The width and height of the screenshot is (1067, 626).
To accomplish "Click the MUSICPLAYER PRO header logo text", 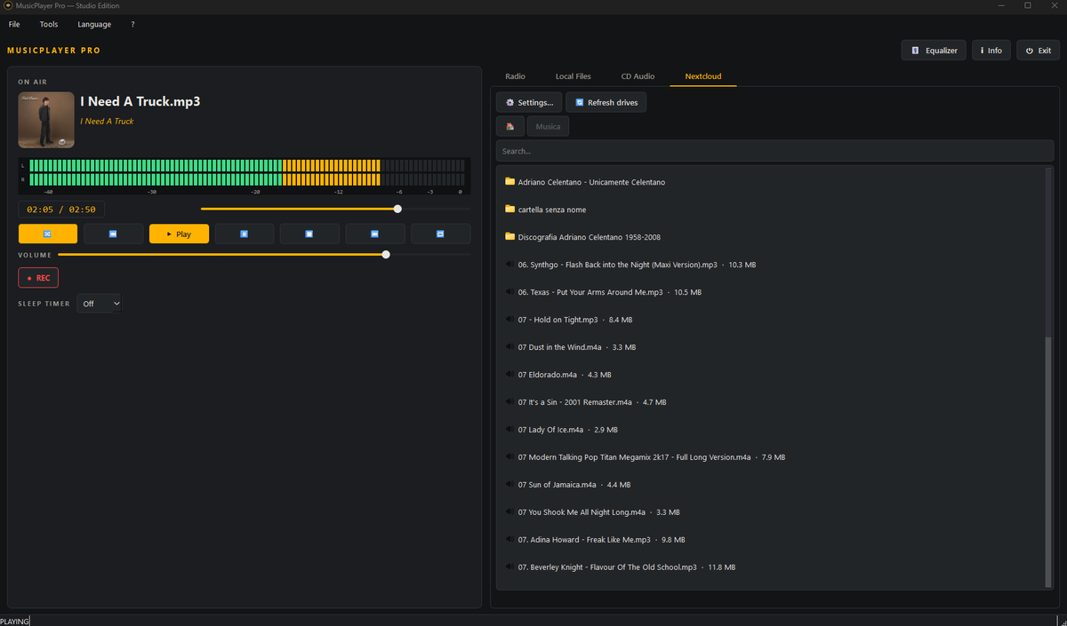I will (x=53, y=51).
